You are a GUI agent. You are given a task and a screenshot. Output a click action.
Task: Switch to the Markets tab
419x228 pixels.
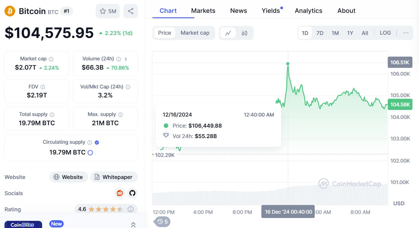(203, 10)
